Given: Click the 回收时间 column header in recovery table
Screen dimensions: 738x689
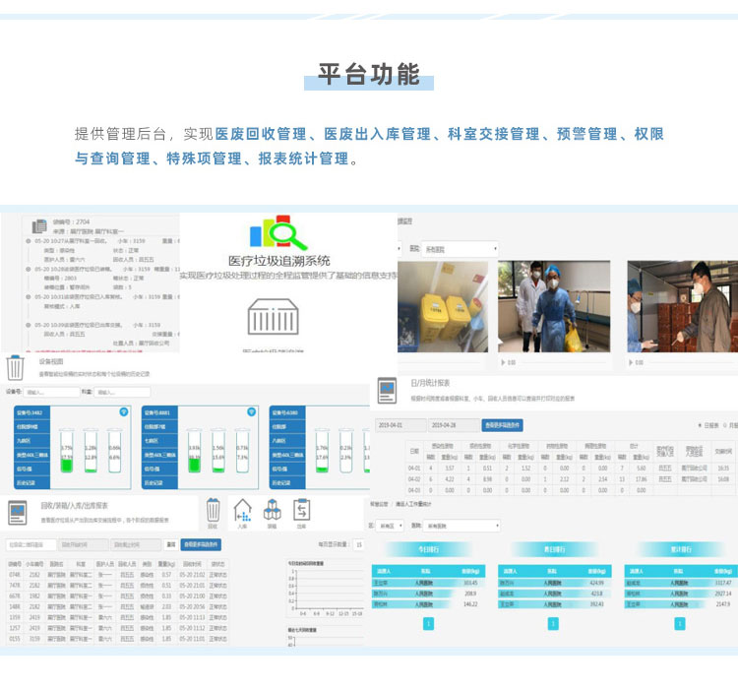Looking at the screenshot, I should coord(192,564).
